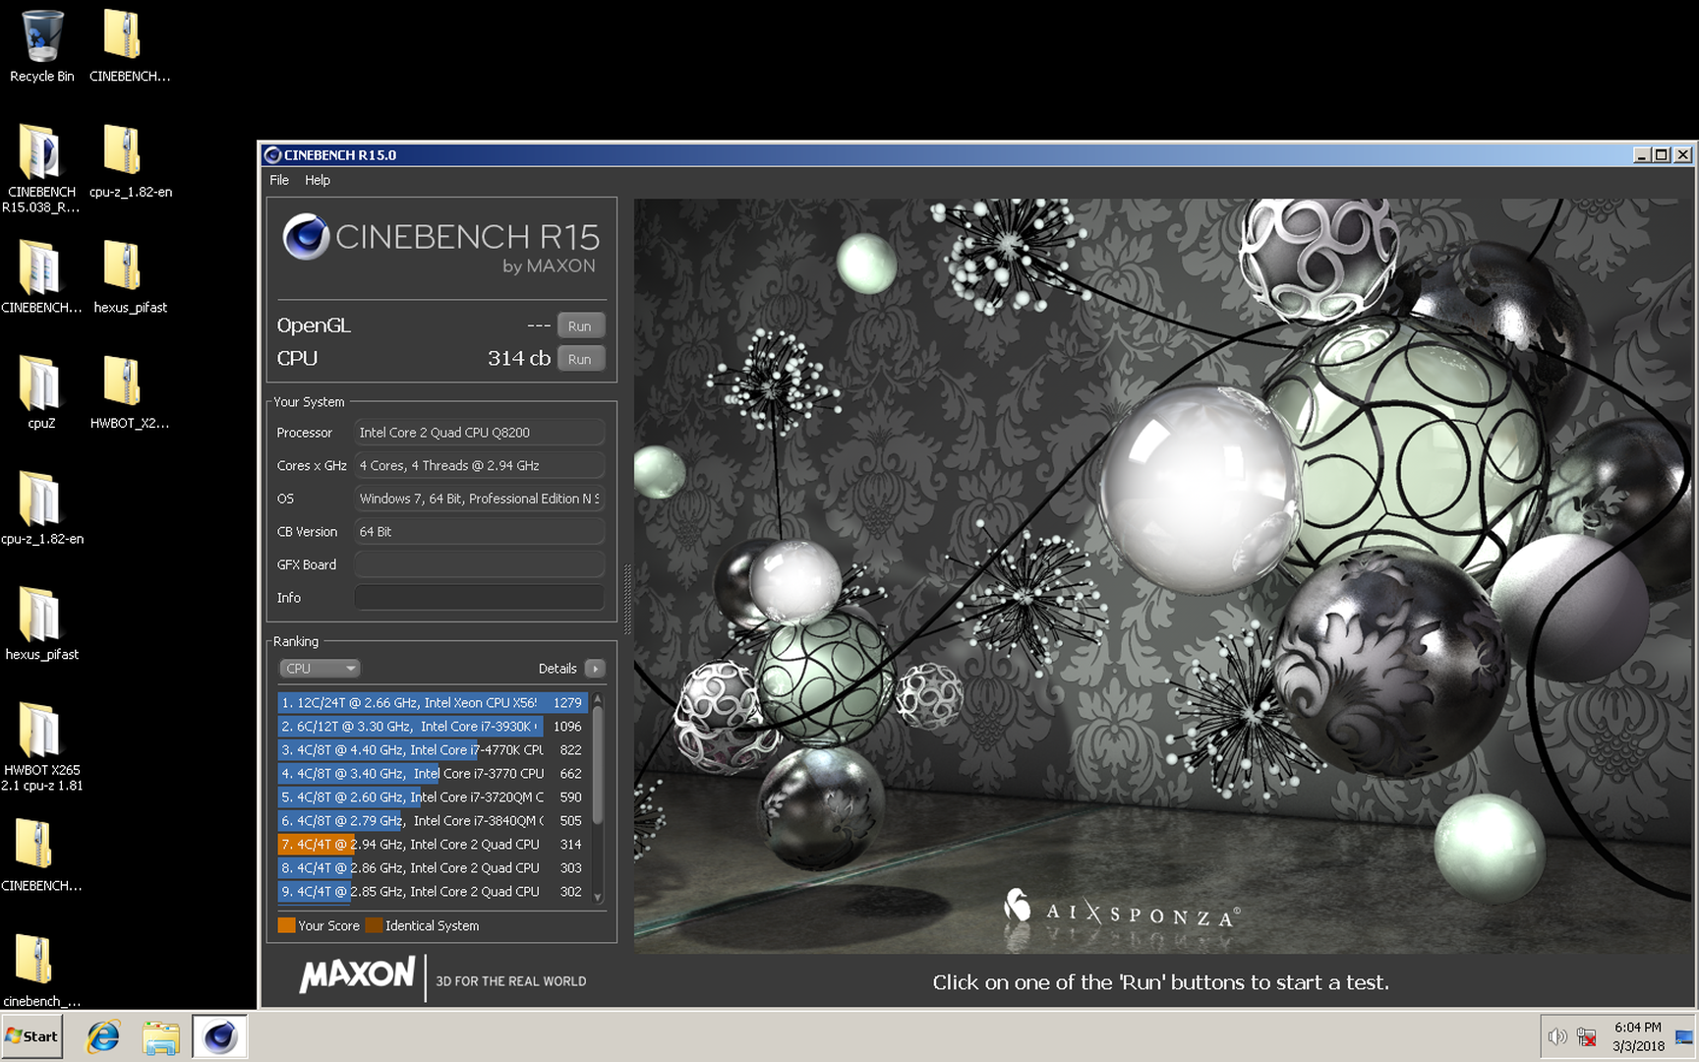This screenshot has height=1062, width=1699.
Task: Select ranking row 2 Core i7-3930K
Action: [433, 727]
